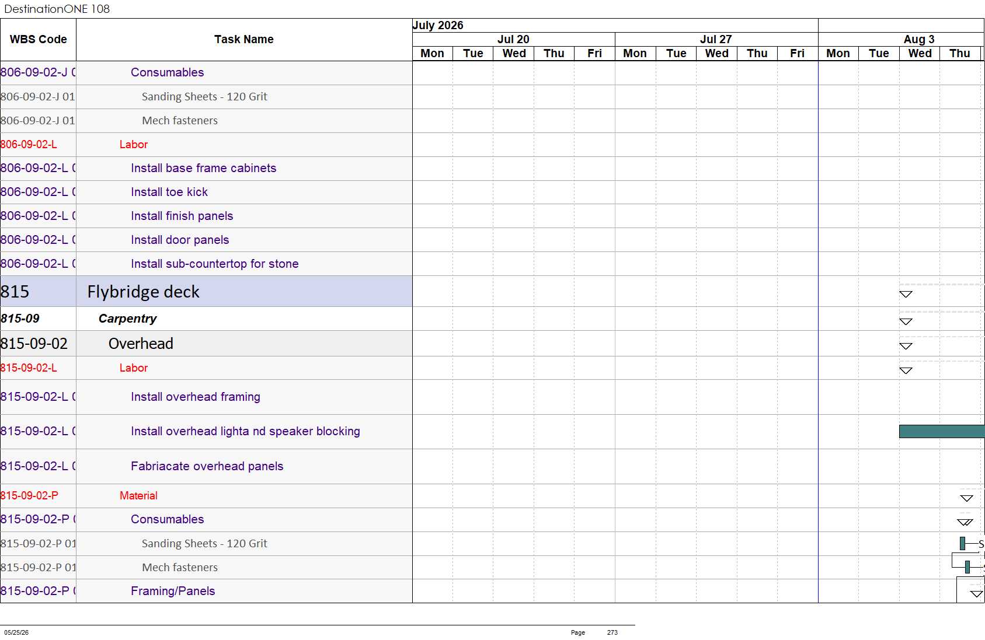This screenshot has width=985, height=640.
Task: Select Mon under the Jul 20 week
Action: point(433,54)
